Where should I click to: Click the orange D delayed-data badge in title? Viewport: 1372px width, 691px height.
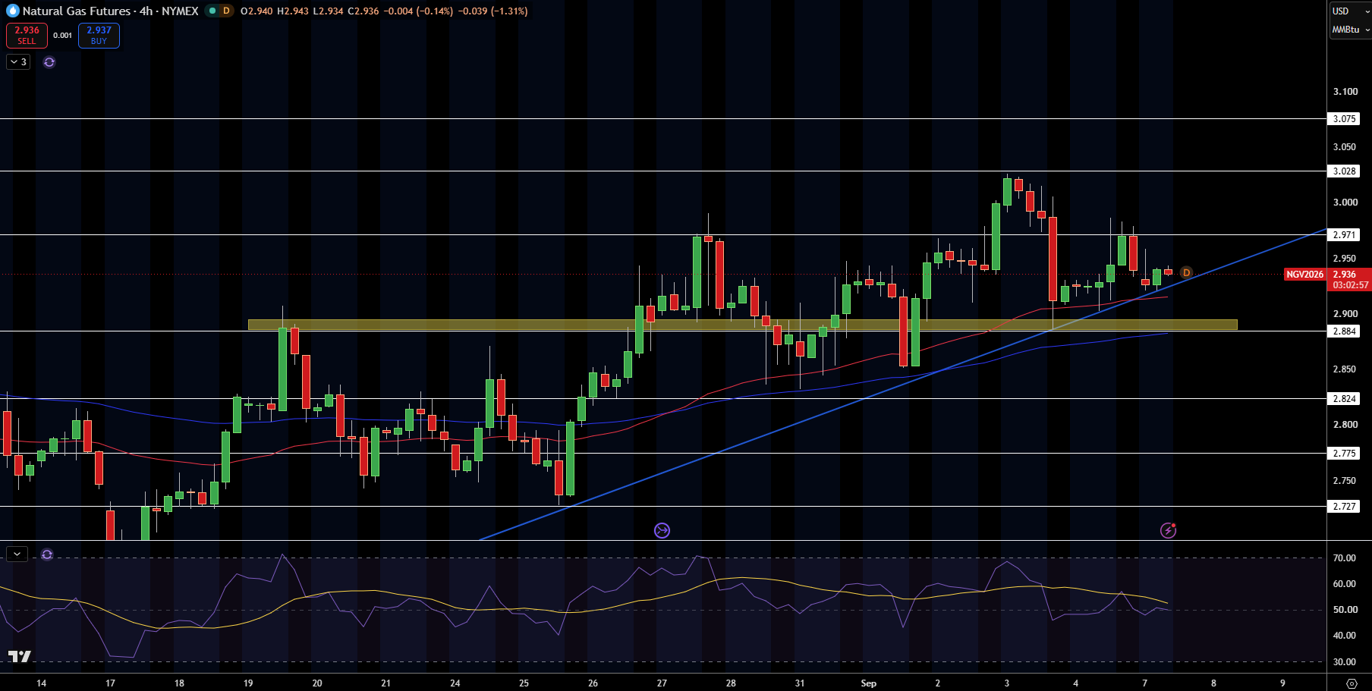click(x=226, y=11)
